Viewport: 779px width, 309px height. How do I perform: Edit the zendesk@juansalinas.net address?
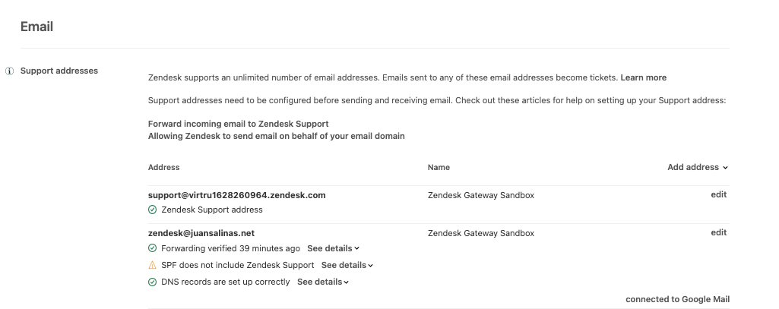pos(718,232)
